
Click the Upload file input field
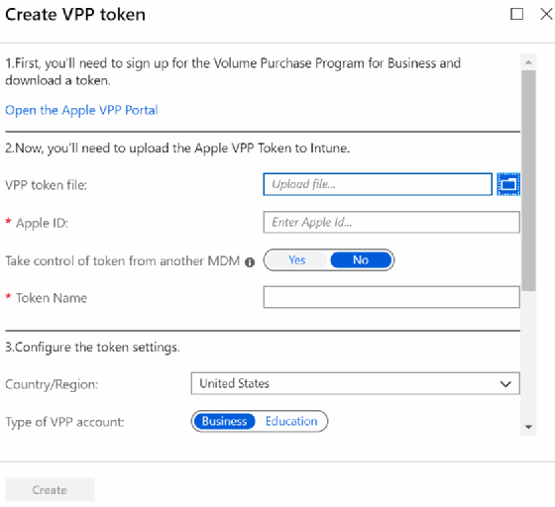click(x=378, y=184)
